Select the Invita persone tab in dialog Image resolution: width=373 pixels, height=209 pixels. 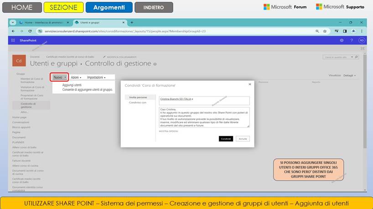click(140, 97)
